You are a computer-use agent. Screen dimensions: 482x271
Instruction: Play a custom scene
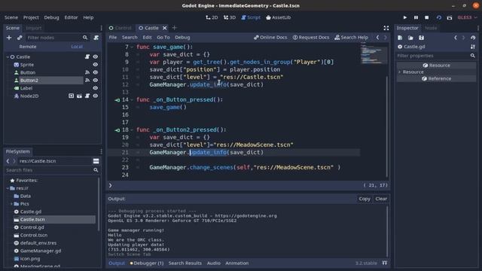click(450, 17)
